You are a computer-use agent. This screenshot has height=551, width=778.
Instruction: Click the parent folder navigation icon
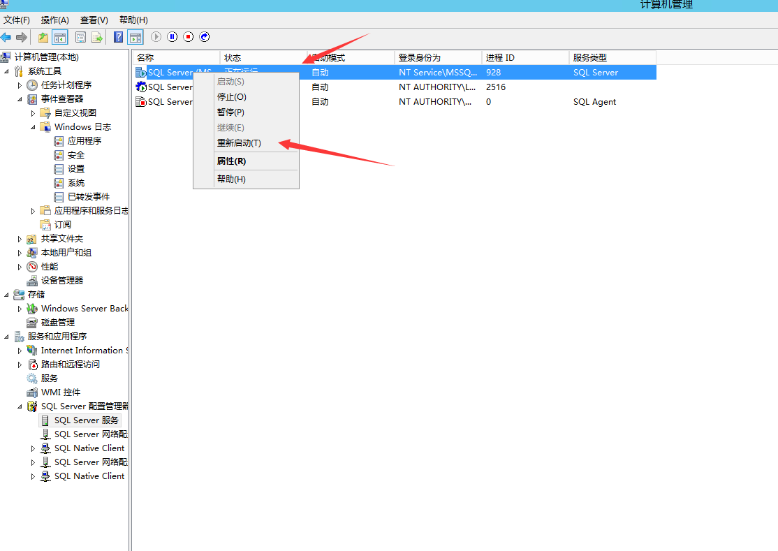coord(44,36)
